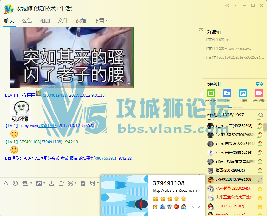
Task: Open the font formatting tool (A icon)
Action: pyautogui.click(x=6, y=183)
